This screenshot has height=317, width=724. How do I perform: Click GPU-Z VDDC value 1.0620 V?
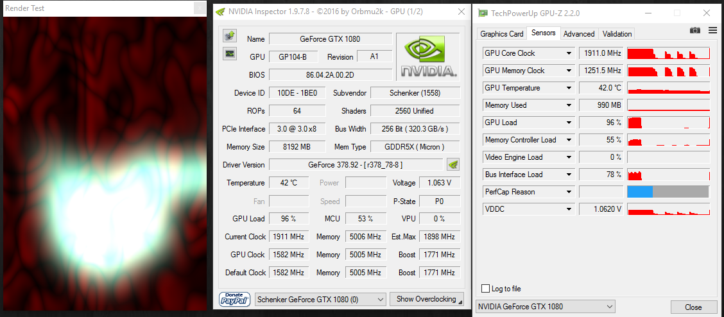tap(601, 209)
